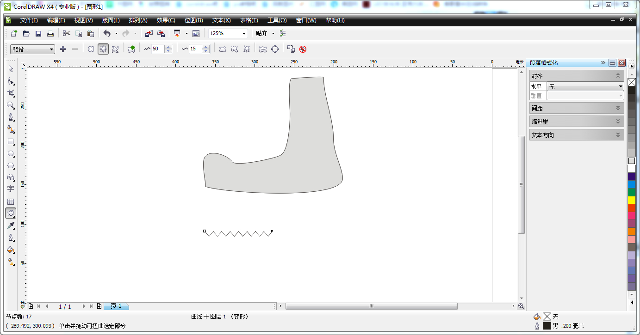Choose the Text tool (字)

point(11,189)
